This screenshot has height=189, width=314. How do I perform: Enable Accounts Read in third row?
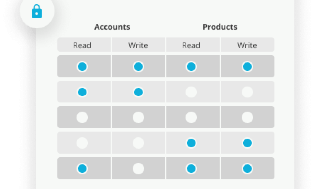pos(82,117)
